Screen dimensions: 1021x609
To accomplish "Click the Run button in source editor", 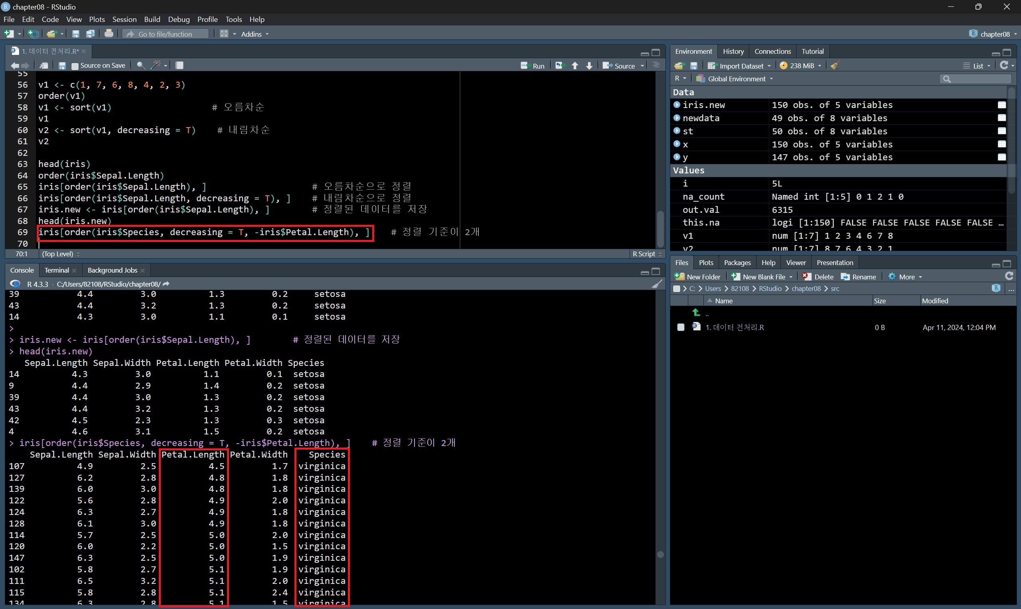I will tap(533, 66).
